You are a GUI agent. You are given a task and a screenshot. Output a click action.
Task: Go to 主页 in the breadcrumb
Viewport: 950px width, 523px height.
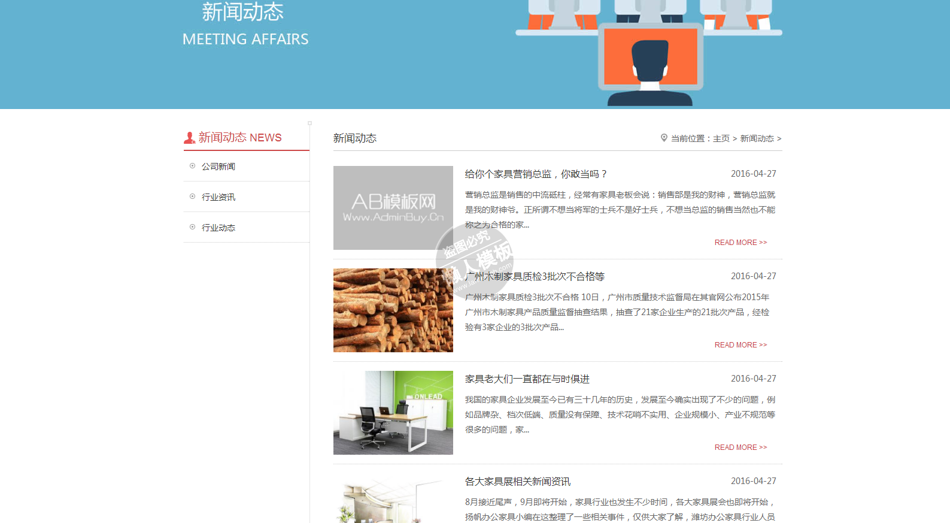pyautogui.click(x=721, y=138)
